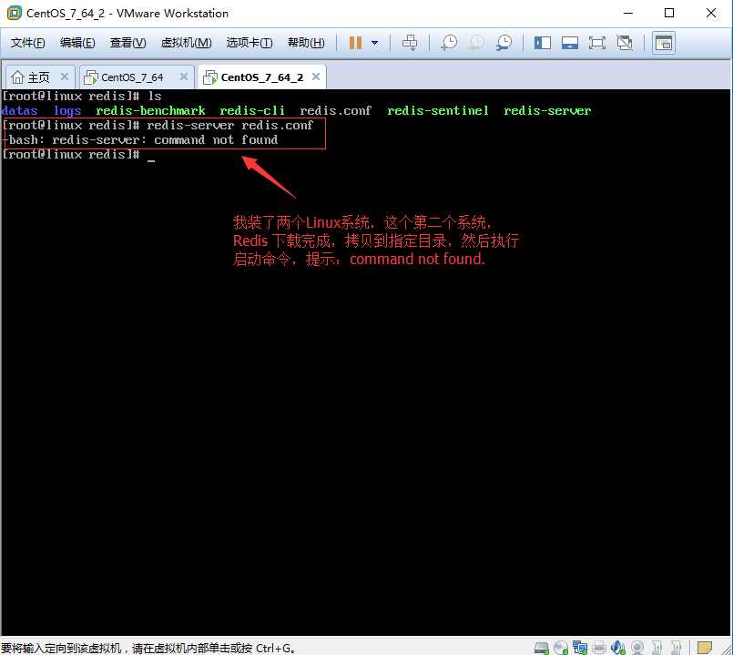Click redis-sentinel in the ls output
This screenshot has width=733, height=655.
pyautogui.click(x=438, y=111)
